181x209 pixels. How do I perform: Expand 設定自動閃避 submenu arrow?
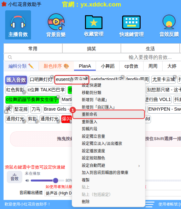click(139, 166)
